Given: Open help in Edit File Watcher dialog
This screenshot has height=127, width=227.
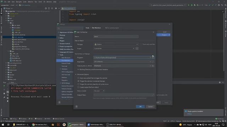Looking at the screenshot, I should point(76,107).
